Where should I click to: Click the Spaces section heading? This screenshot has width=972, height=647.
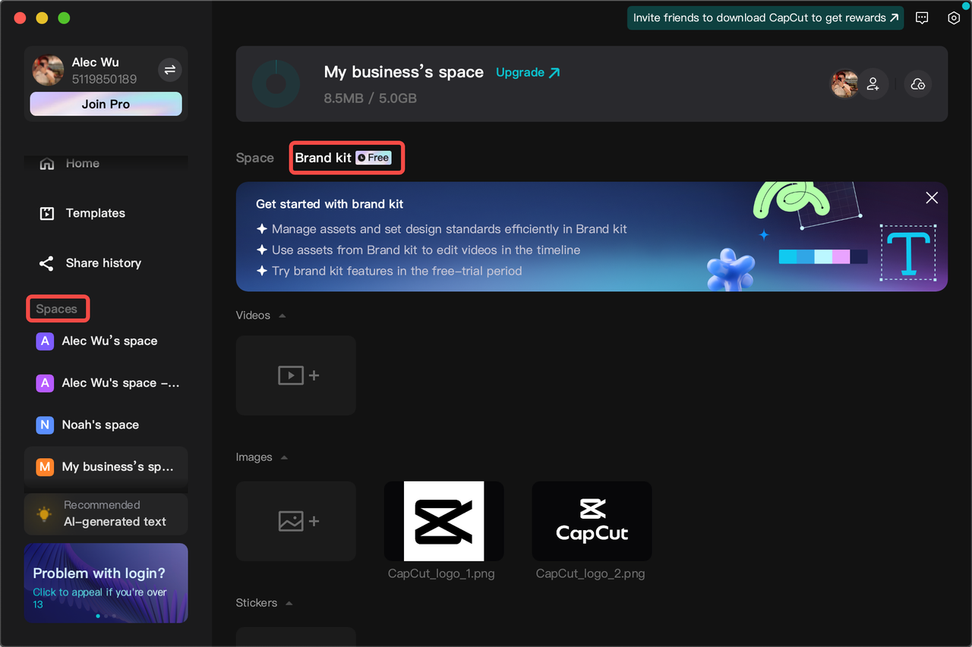[57, 309]
